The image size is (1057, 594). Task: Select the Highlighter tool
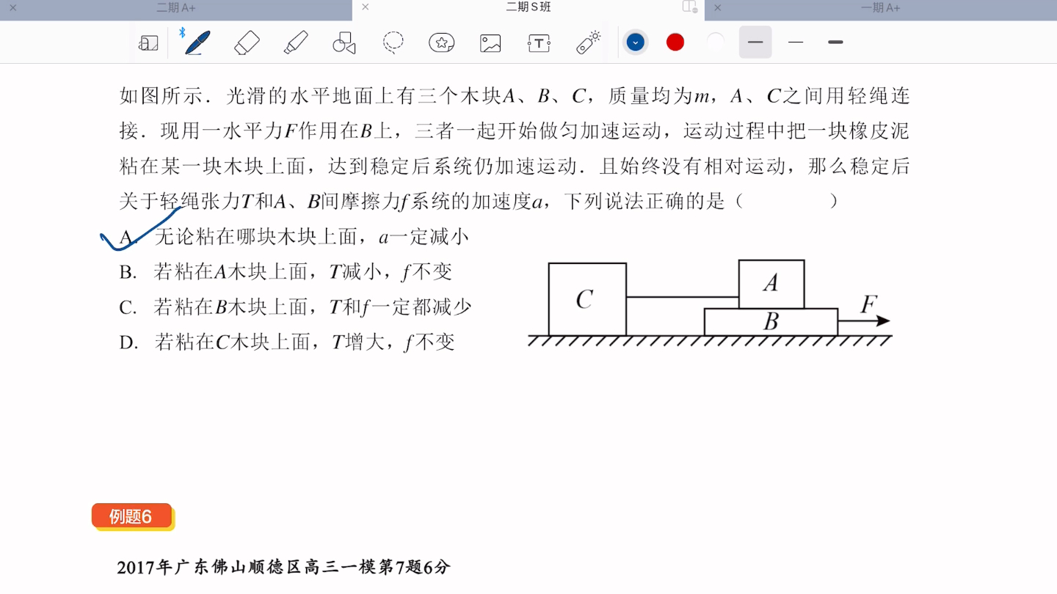click(296, 43)
